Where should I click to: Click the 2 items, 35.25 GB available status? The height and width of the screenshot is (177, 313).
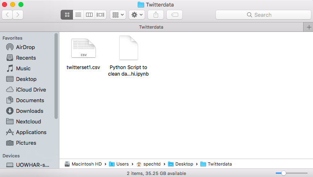tap(156, 173)
